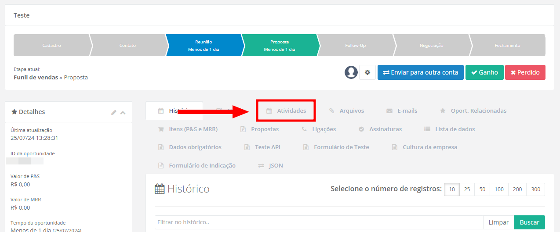
Task: Choose 300 records per page
Action: tap(535, 189)
